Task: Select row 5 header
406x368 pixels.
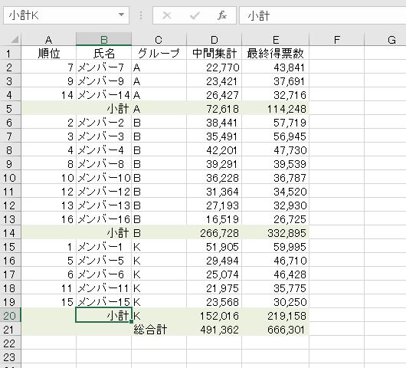Action: tap(11, 109)
